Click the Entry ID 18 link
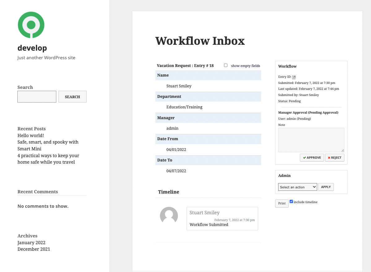Viewport: 371px width, 272px height. pyautogui.click(x=294, y=77)
